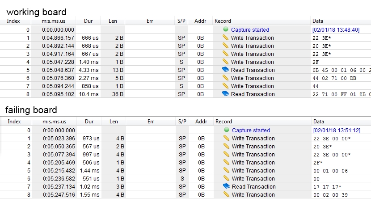Click pencil icon of working board row 2

(x=226, y=46)
